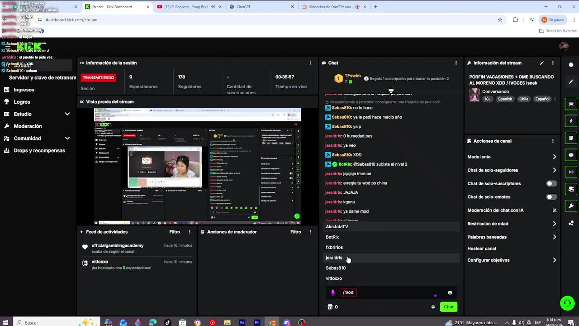The width and height of the screenshot is (579, 326).
Task: Open chat settings gear icon
Action: pyautogui.click(x=433, y=307)
